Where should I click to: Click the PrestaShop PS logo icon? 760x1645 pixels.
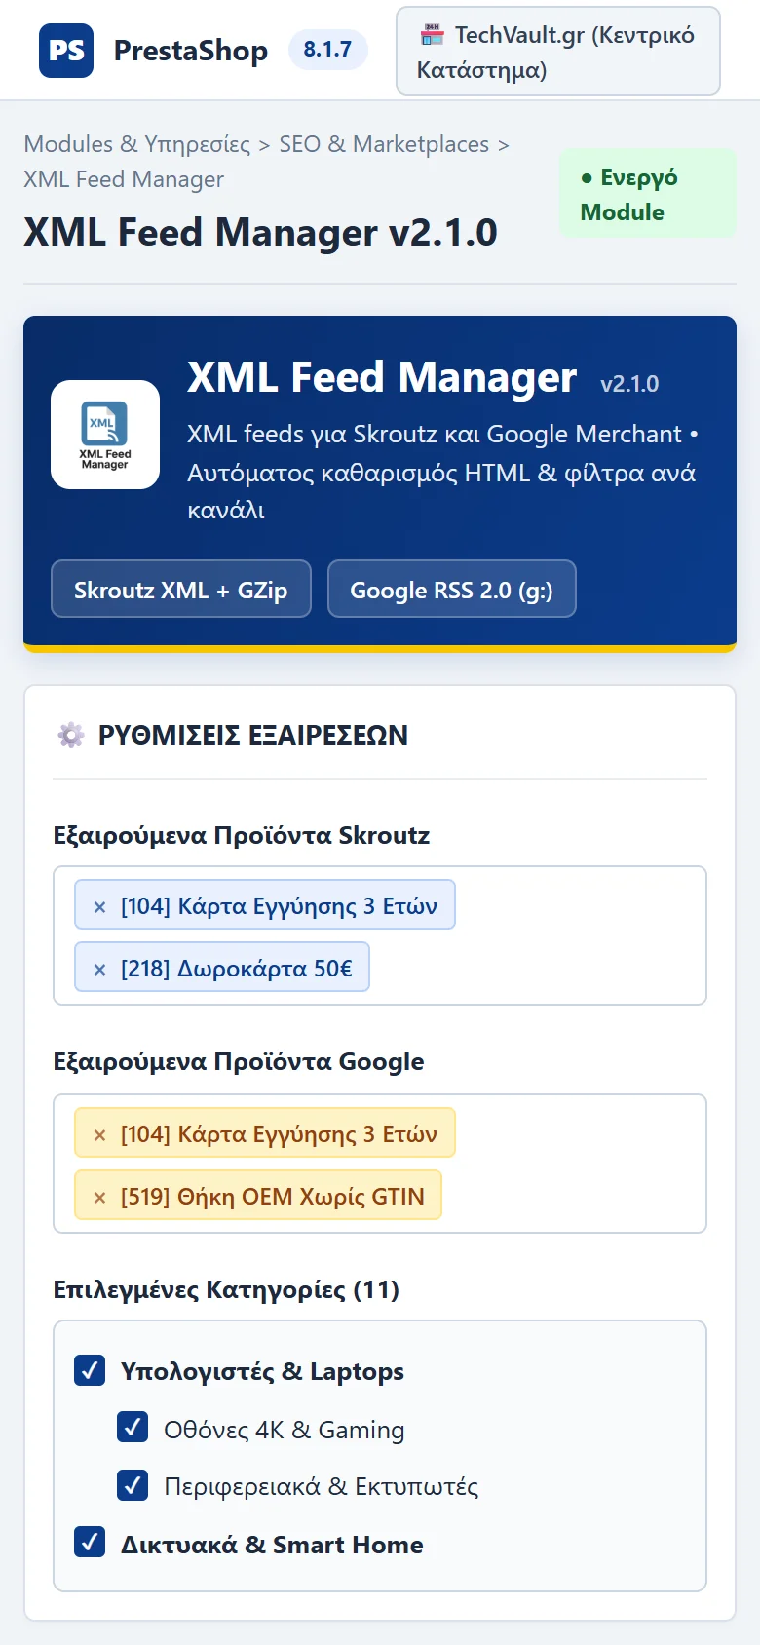pyautogui.click(x=66, y=51)
